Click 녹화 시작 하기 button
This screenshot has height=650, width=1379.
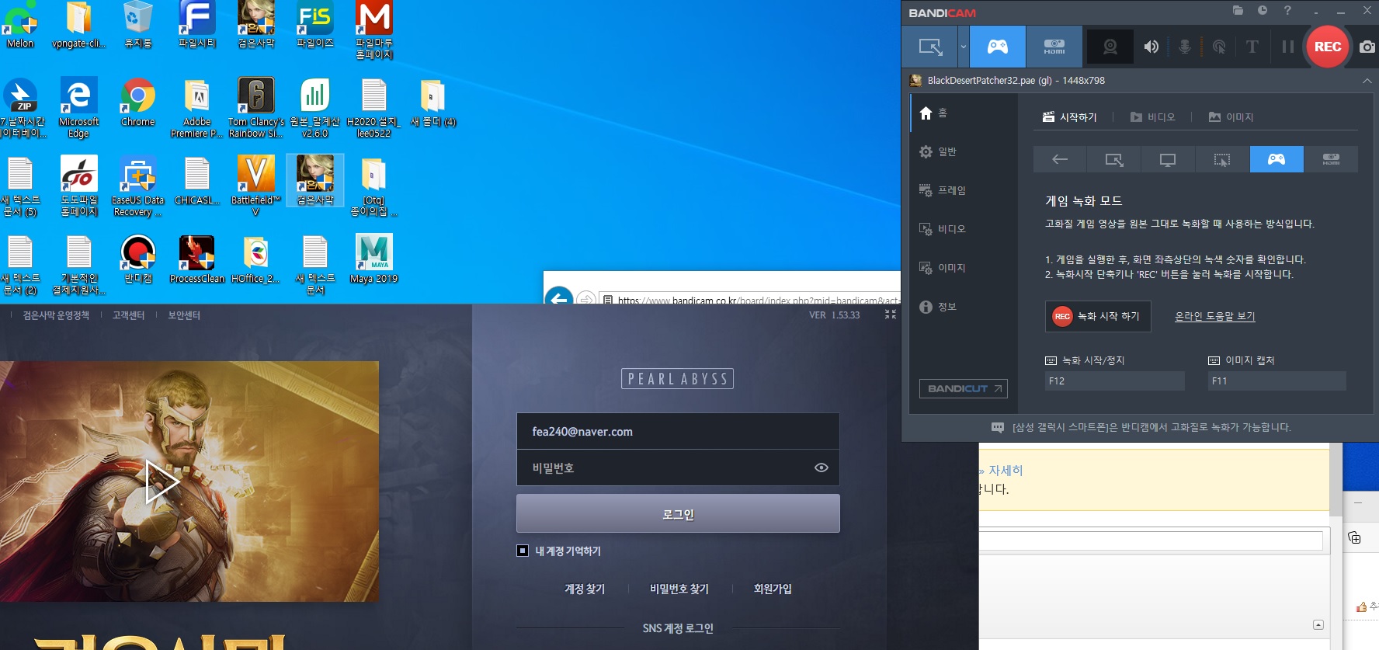(x=1098, y=316)
